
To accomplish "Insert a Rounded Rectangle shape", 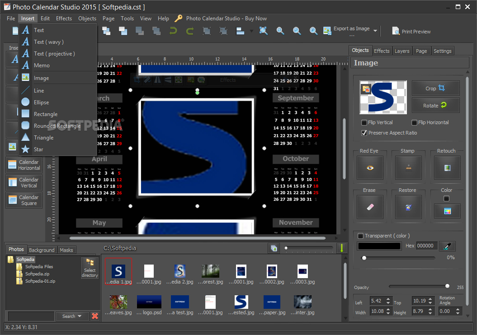I will [x=58, y=126].
